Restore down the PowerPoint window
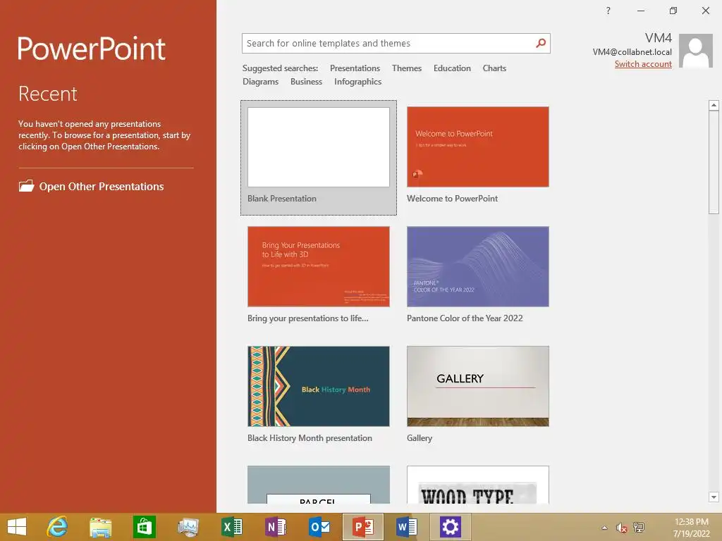Viewport: 722px width, 541px height. point(673,11)
